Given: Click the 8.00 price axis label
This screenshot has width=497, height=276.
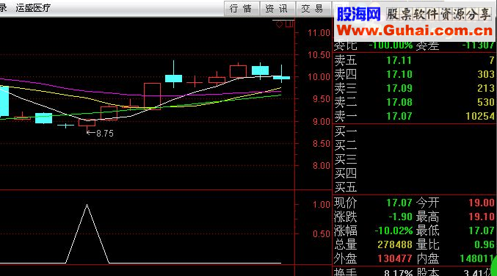Looking at the screenshot, I should tap(322, 166).
